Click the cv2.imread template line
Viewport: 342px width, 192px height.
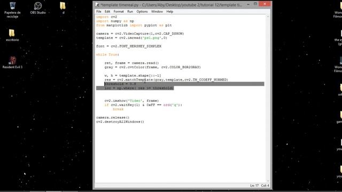(131, 38)
